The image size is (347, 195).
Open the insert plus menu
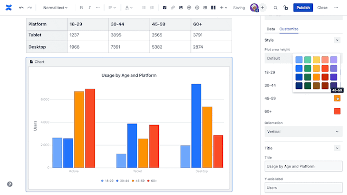point(223,8)
